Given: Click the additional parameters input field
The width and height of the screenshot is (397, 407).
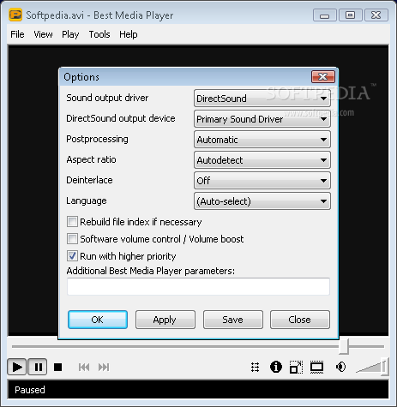Looking at the screenshot, I should pos(198,286).
